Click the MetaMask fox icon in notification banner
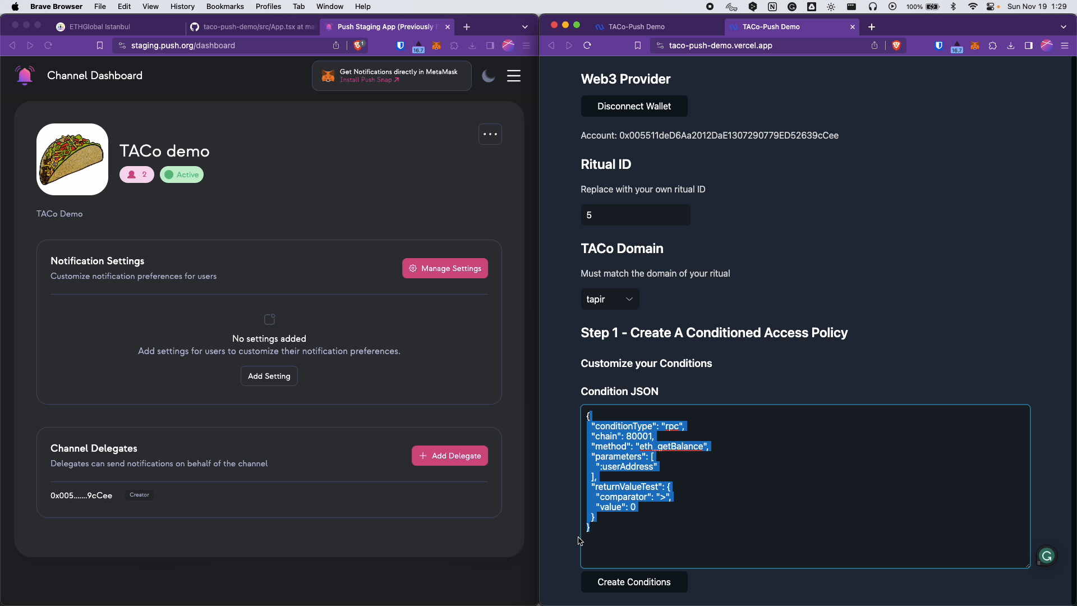This screenshot has width=1077, height=606. [x=328, y=76]
